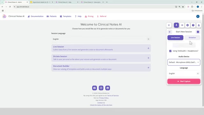
Task: Click the user avatar in the page header
Action: [198, 16]
